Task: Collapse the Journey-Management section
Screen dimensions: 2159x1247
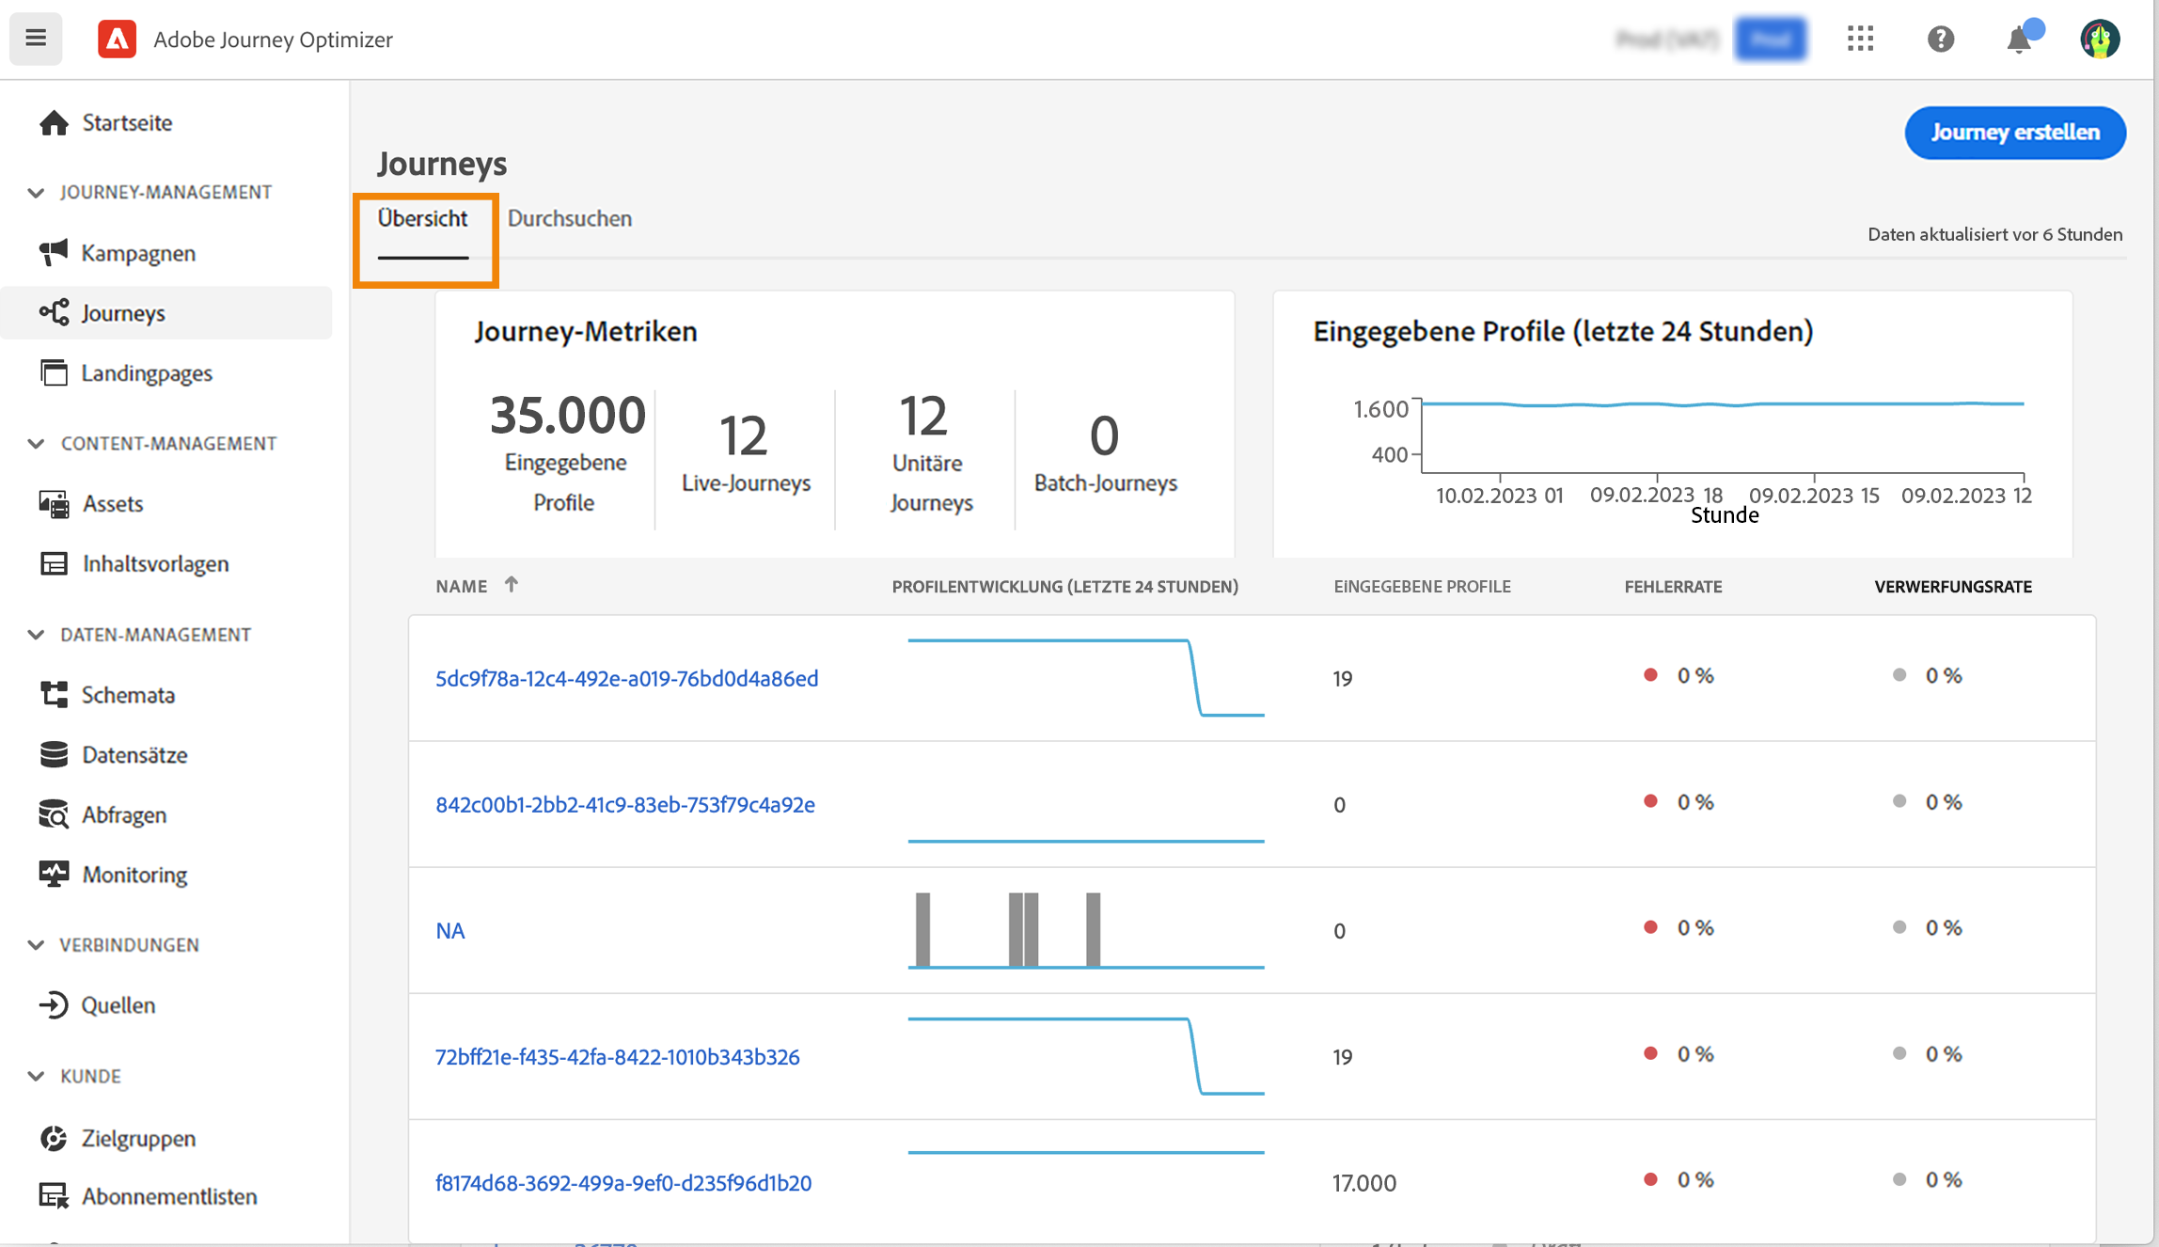Action: pos(36,192)
